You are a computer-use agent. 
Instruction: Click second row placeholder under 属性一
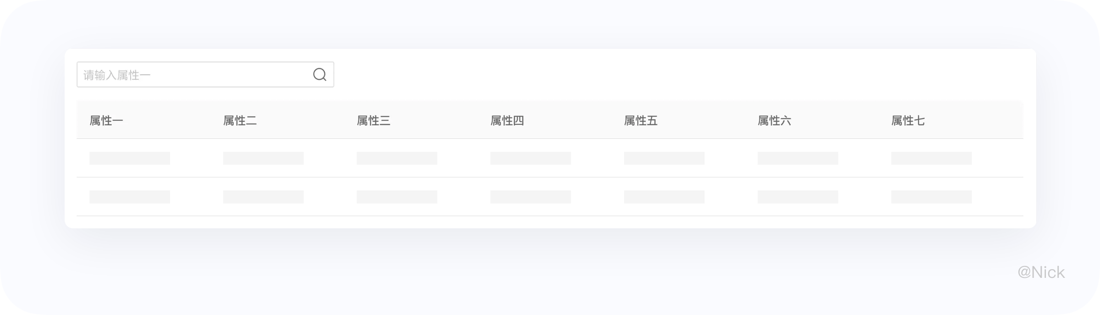(130, 197)
